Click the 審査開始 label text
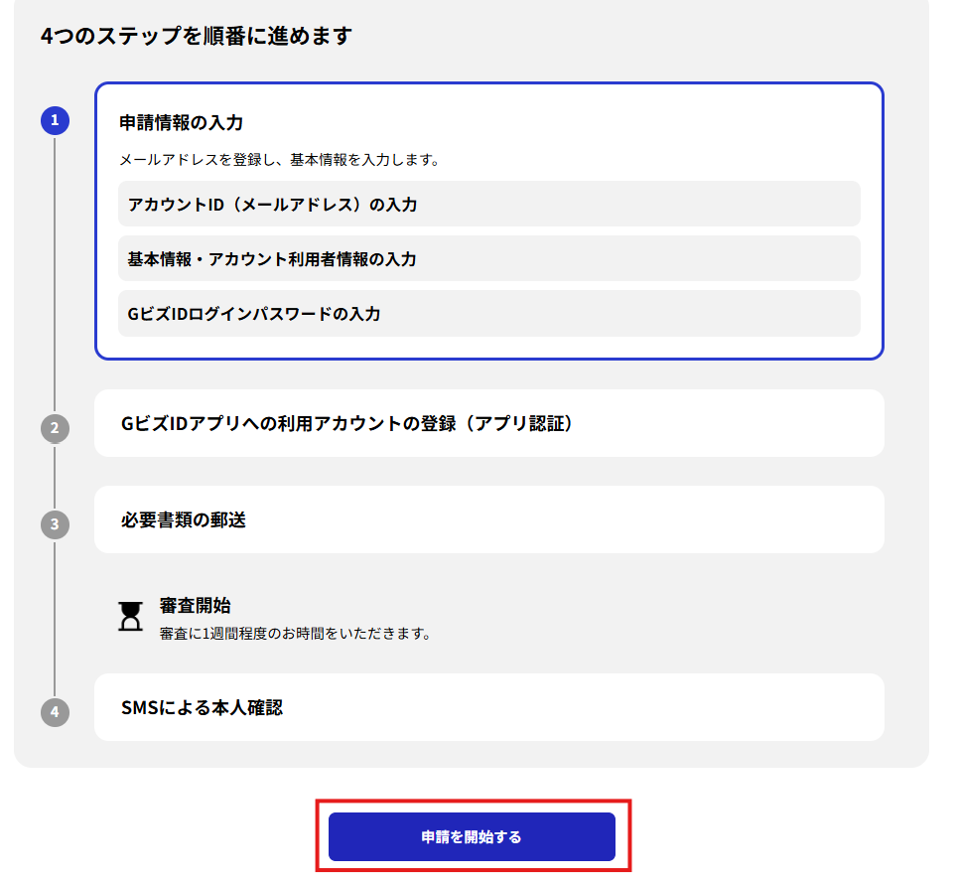 (195, 605)
